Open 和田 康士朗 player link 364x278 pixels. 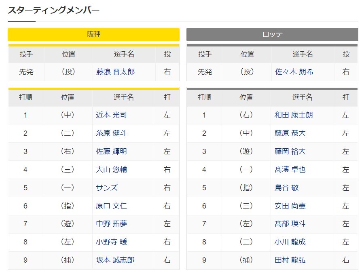(x=294, y=115)
